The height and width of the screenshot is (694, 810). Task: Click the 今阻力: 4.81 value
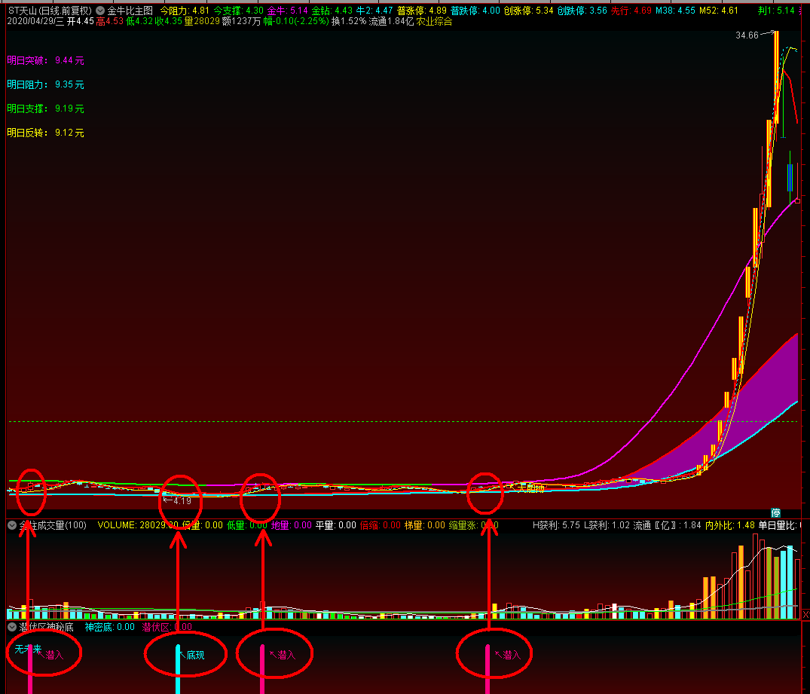click(x=185, y=11)
